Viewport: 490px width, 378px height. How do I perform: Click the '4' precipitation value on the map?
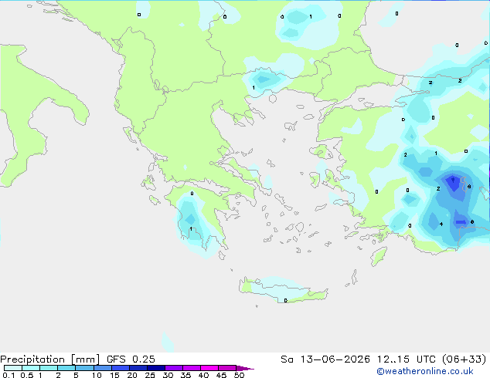pyautogui.click(x=441, y=224)
